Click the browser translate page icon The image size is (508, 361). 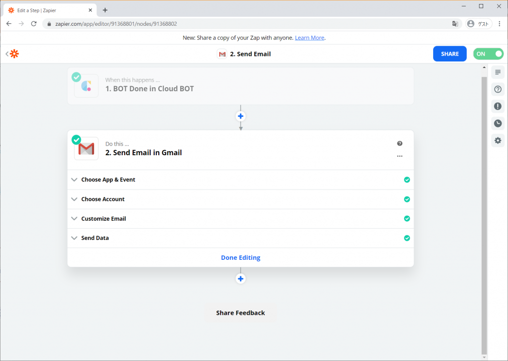pyautogui.click(x=455, y=24)
